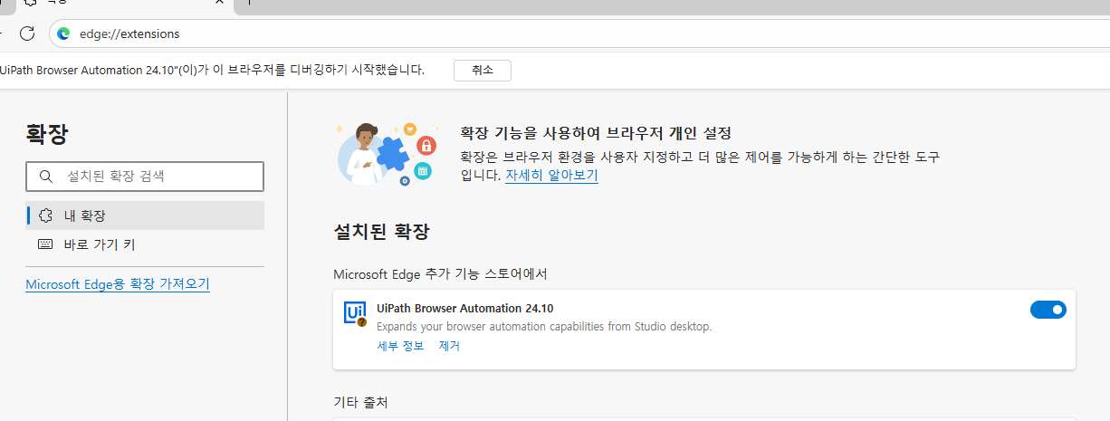Screen dimensions: 1110x421
Task: Click the keyboard icon beside 바로 가기 키
Action: coord(46,244)
